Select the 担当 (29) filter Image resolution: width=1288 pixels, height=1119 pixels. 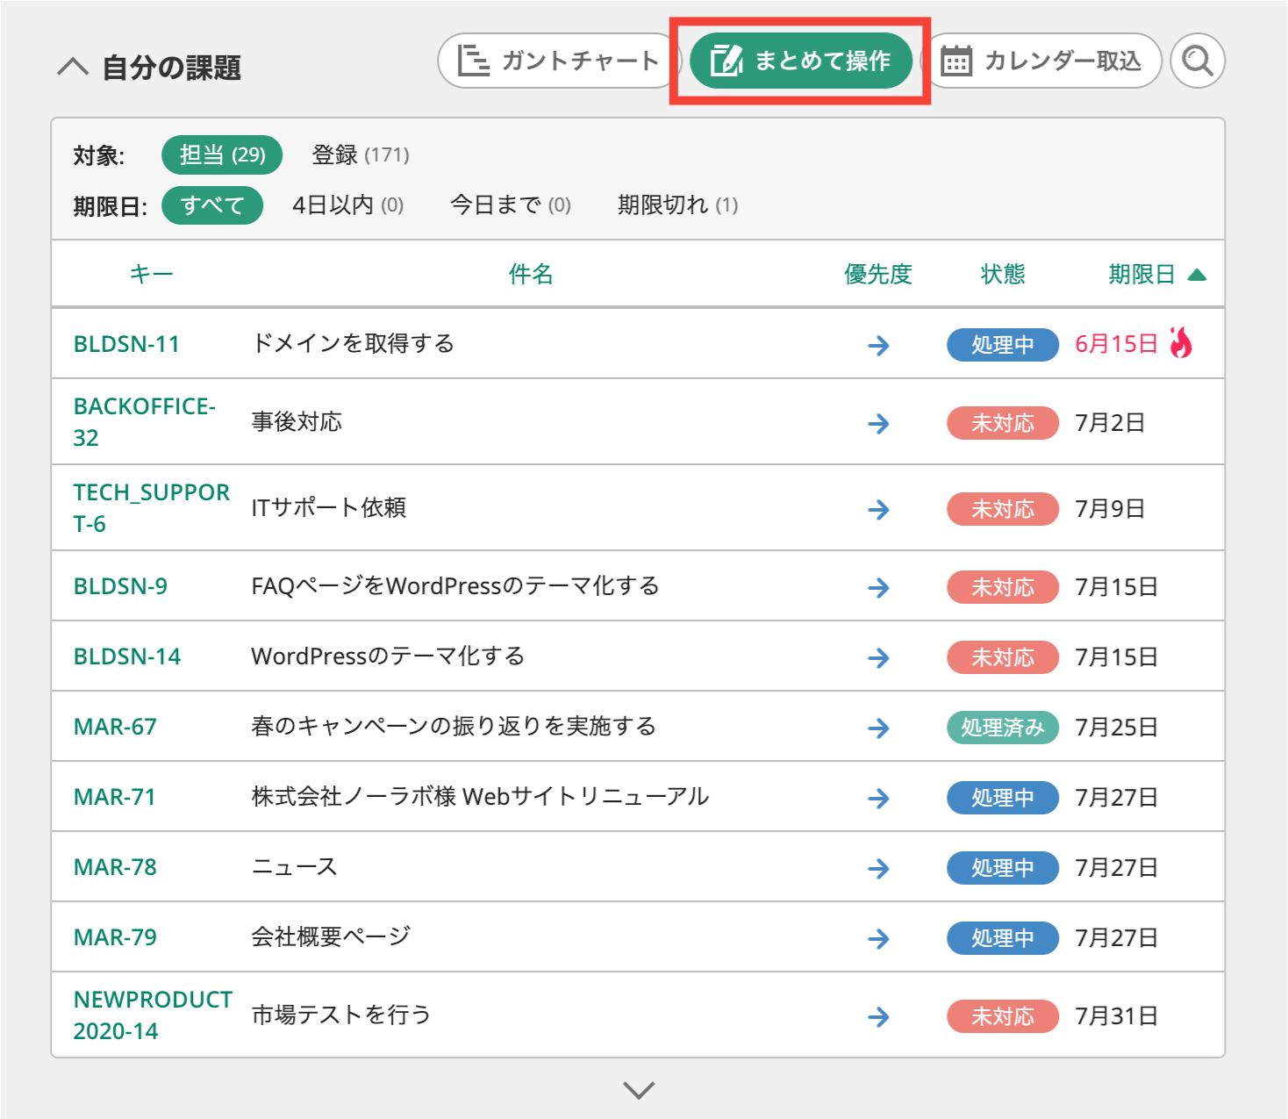click(x=222, y=155)
